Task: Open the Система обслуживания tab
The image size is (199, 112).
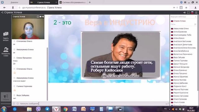Action: coord(73,2)
